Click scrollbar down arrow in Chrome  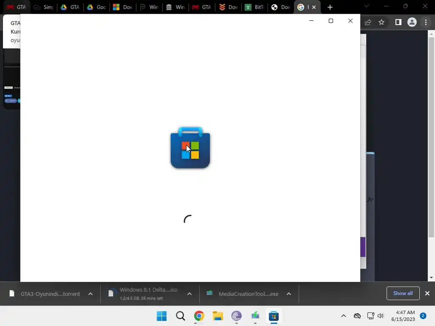(x=431, y=278)
